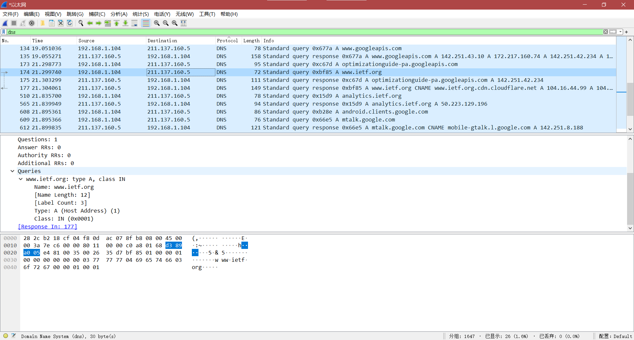This screenshot has width=634, height=340.
Task: Select Class: IN (0x0001) field
Action: point(64,219)
